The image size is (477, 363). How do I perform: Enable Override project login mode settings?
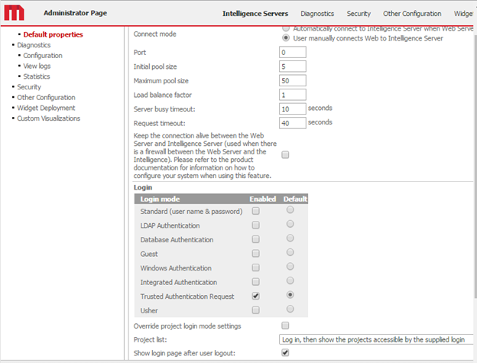pyautogui.click(x=285, y=326)
